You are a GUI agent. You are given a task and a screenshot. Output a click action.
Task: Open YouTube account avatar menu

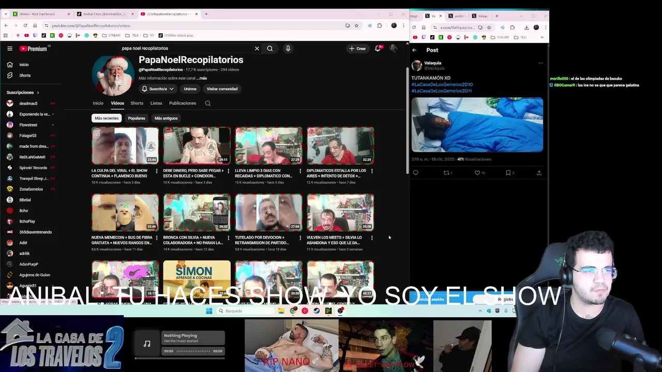tap(393, 49)
